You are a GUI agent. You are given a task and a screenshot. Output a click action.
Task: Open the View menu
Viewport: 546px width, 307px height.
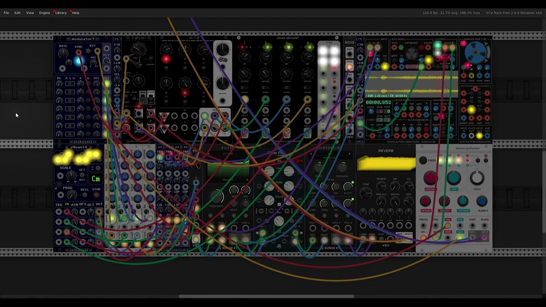(30, 13)
